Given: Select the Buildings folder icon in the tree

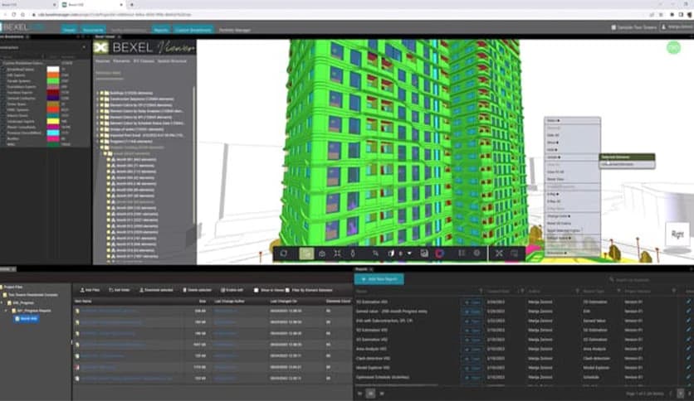Looking at the screenshot, I should point(106,93).
